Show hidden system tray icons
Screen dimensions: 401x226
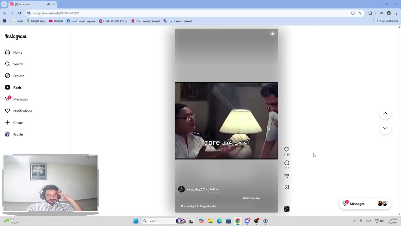tap(354, 221)
